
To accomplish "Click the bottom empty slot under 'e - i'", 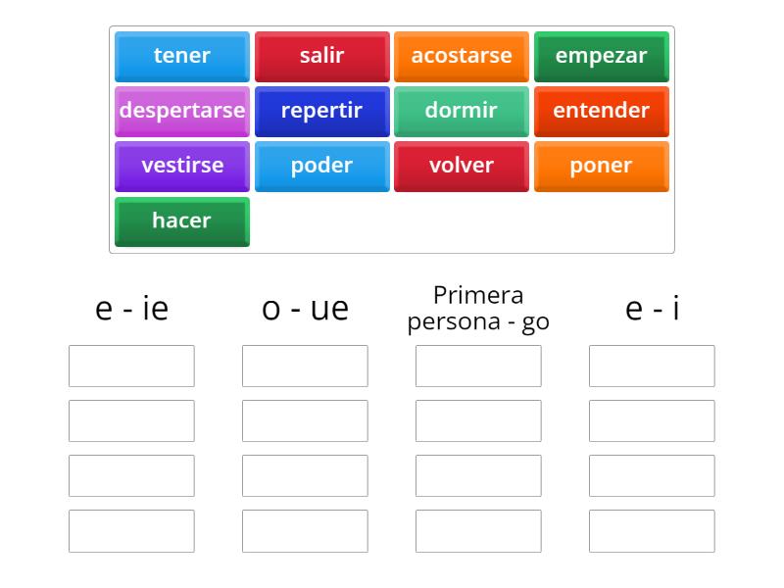I will [652, 530].
